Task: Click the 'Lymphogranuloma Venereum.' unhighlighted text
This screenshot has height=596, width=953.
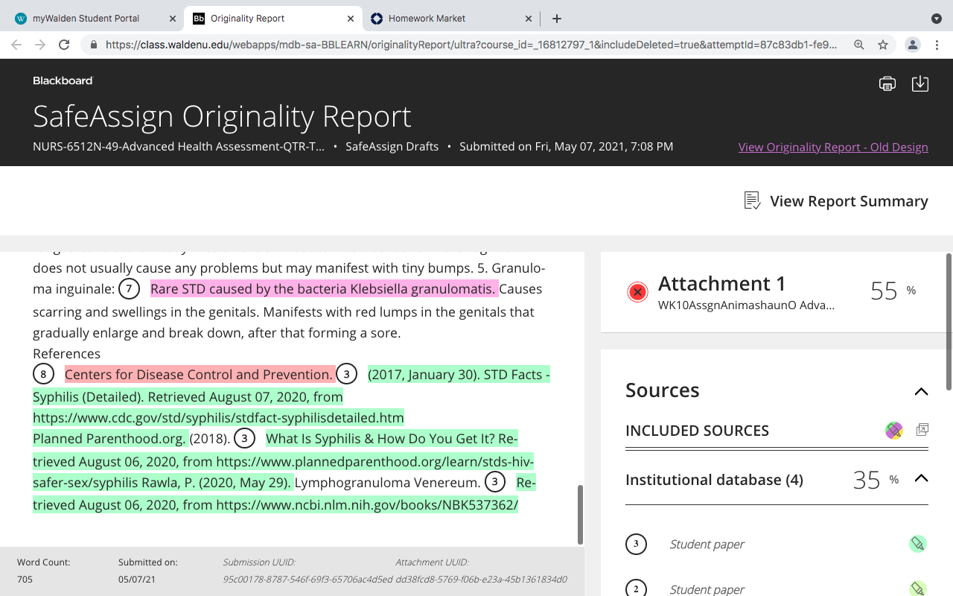Action: pyautogui.click(x=387, y=483)
